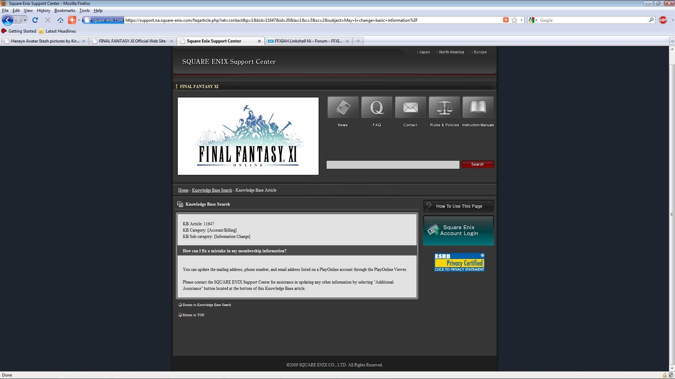This screenshot has width=675, height=379.
Task: Expand the back/forward history dropdown arrow
Action: (x=25, y=20)
